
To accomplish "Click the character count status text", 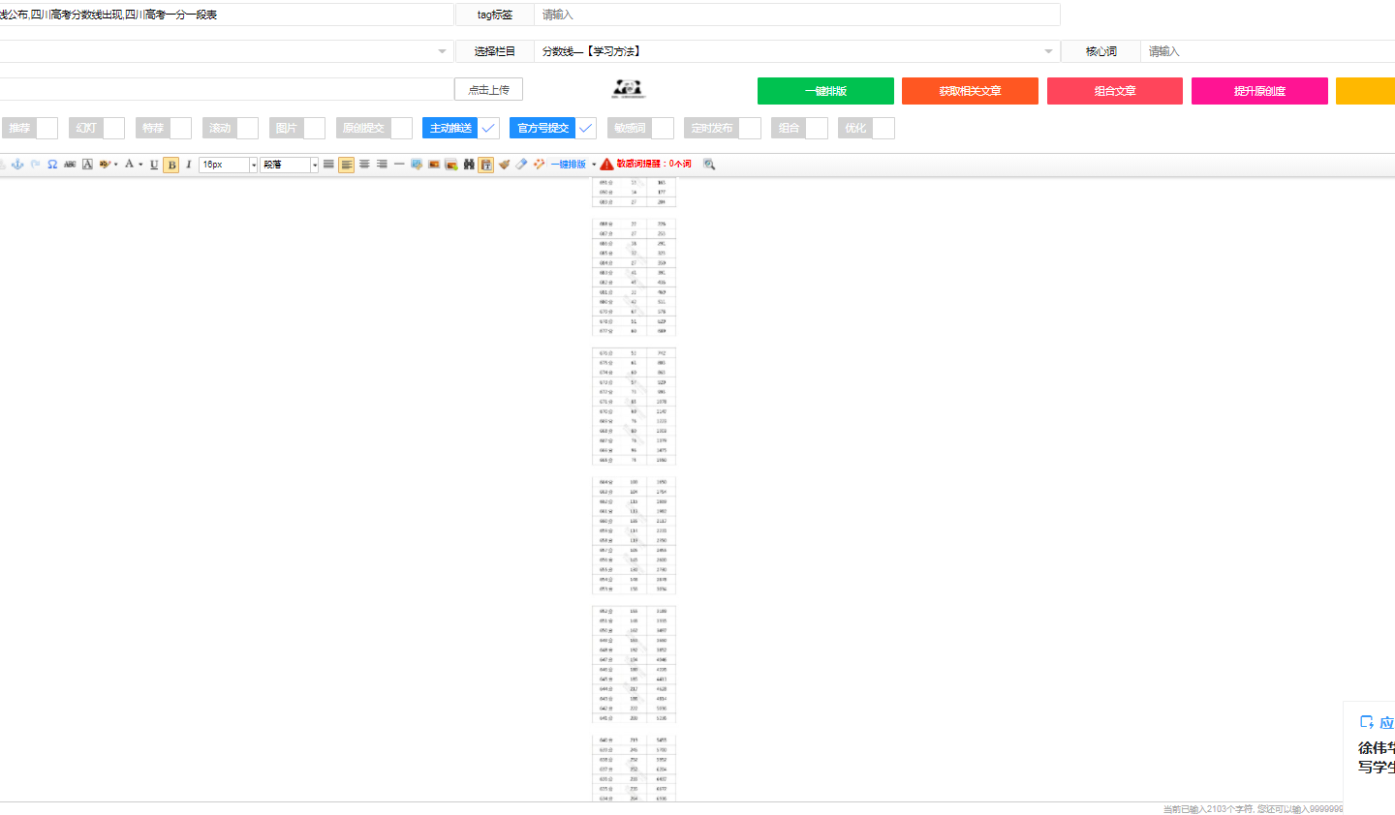I will tap(1253, 809).
